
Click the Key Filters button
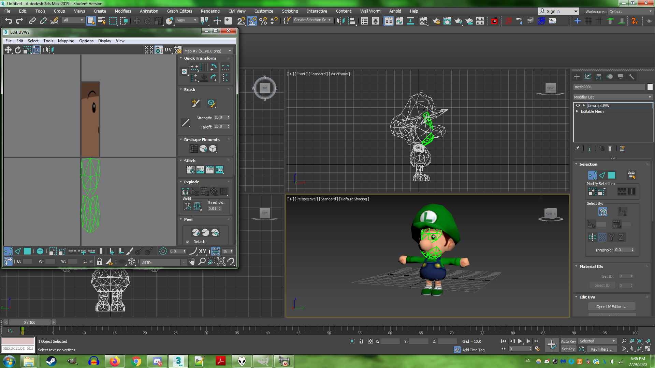click(x=601, y=349)
